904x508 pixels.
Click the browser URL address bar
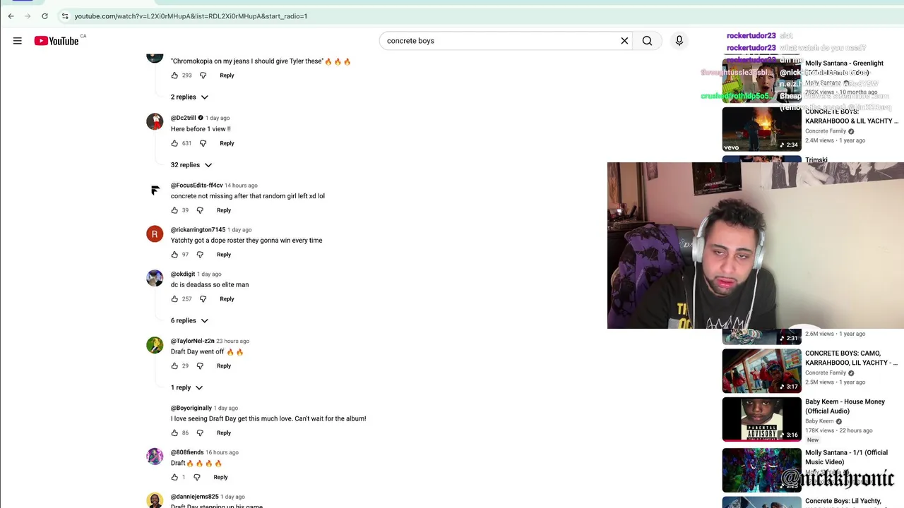191,16
